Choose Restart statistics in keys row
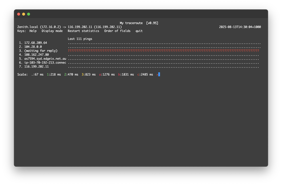This screenshot has height=185, width=282. 83,31
